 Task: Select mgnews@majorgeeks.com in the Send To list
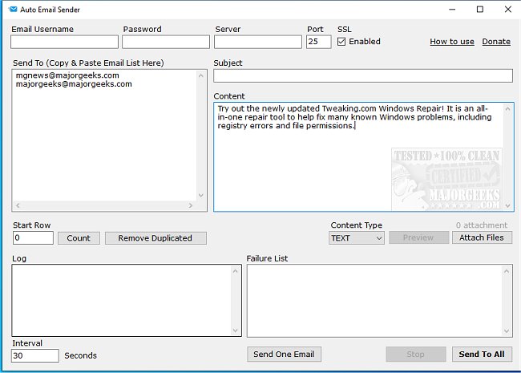tap(67, 75)
